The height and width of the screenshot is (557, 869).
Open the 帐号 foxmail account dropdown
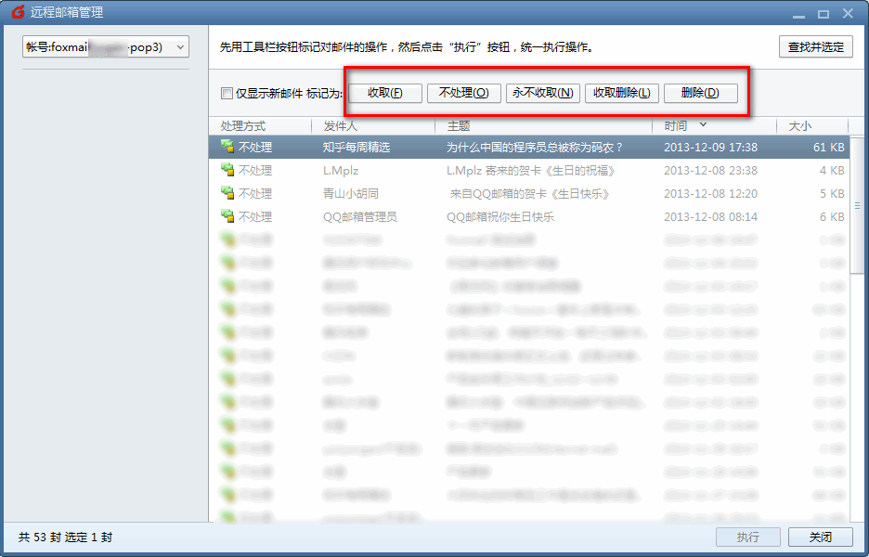[106, 47]
